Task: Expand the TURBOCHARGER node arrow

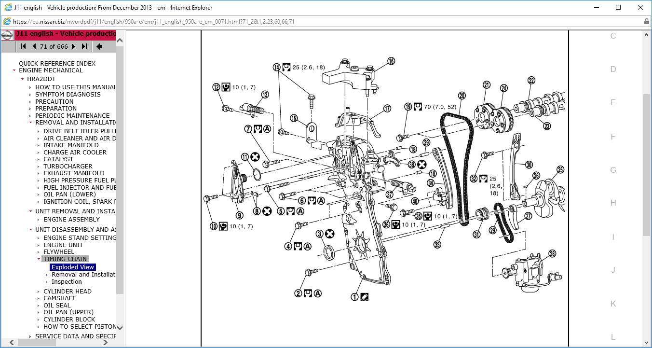Action: coord(39,167)
